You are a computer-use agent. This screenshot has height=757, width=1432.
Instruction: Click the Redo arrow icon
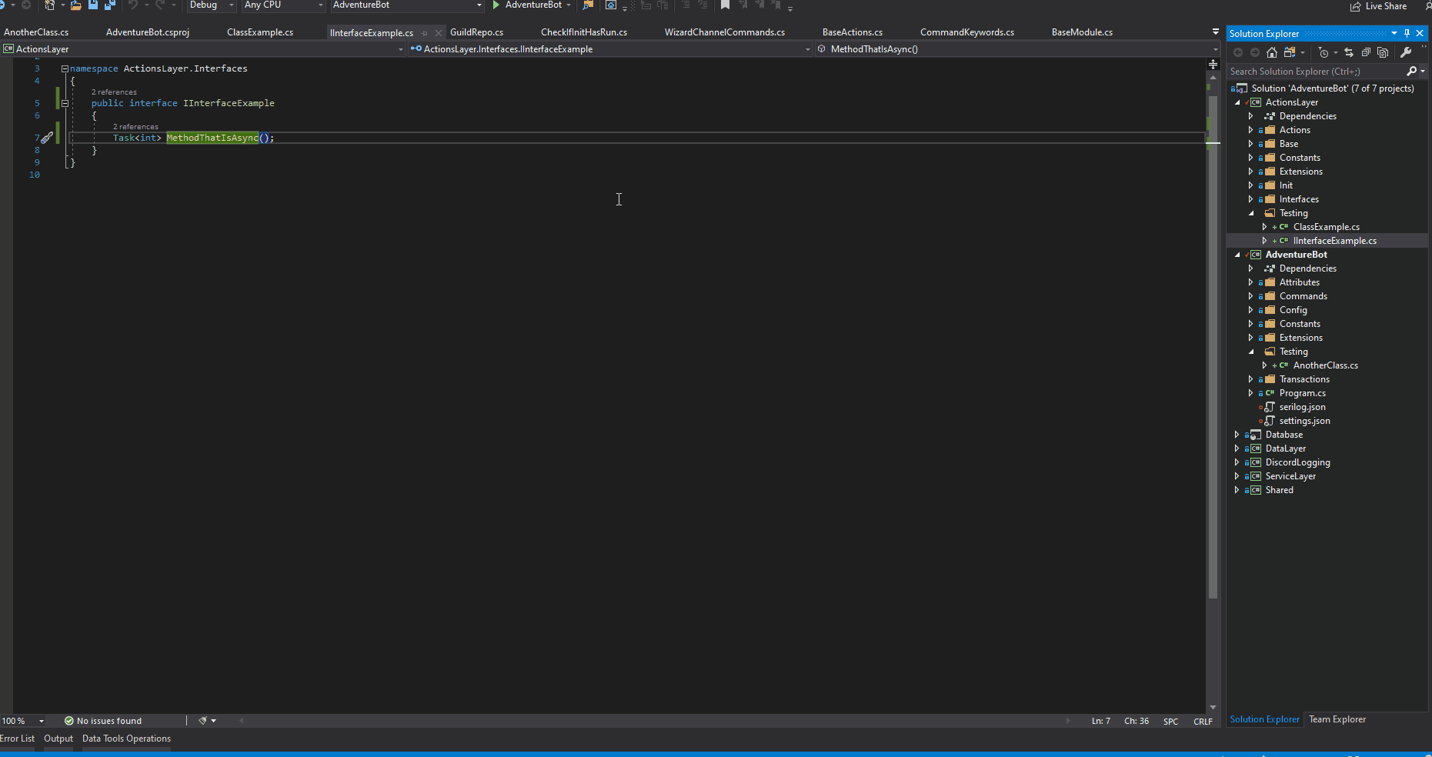pos(159,5)
